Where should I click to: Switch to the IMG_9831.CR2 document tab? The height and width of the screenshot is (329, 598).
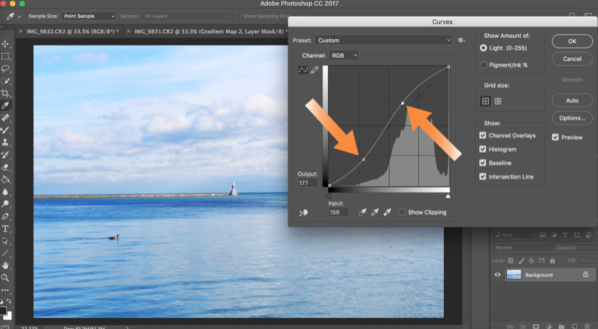pos(211,31)
